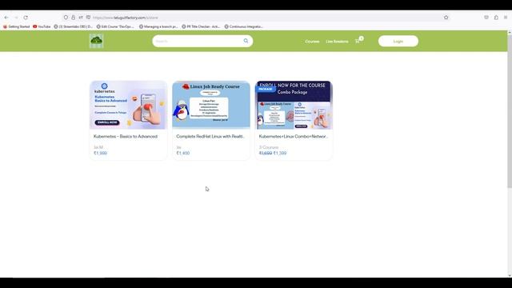Open the Edit Course 'DevOps' bookmark
The width and height of the screenshot is (512, 288).
115,26
